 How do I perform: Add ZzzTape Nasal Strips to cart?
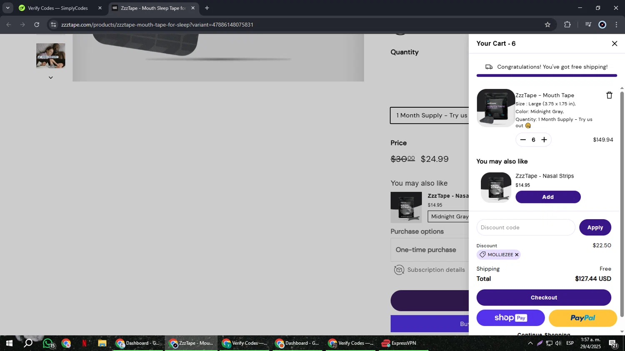pyautogui.click(x=548, y=197)
